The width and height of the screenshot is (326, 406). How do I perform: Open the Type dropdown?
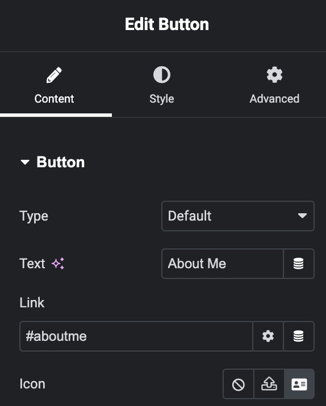pyautogui.click(x=238, y=216)
